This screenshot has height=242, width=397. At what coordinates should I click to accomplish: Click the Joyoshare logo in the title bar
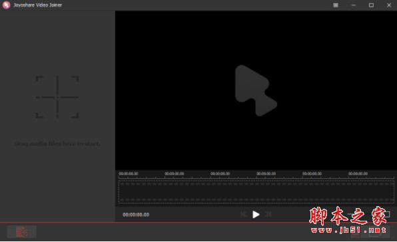[x=7, y=5]
